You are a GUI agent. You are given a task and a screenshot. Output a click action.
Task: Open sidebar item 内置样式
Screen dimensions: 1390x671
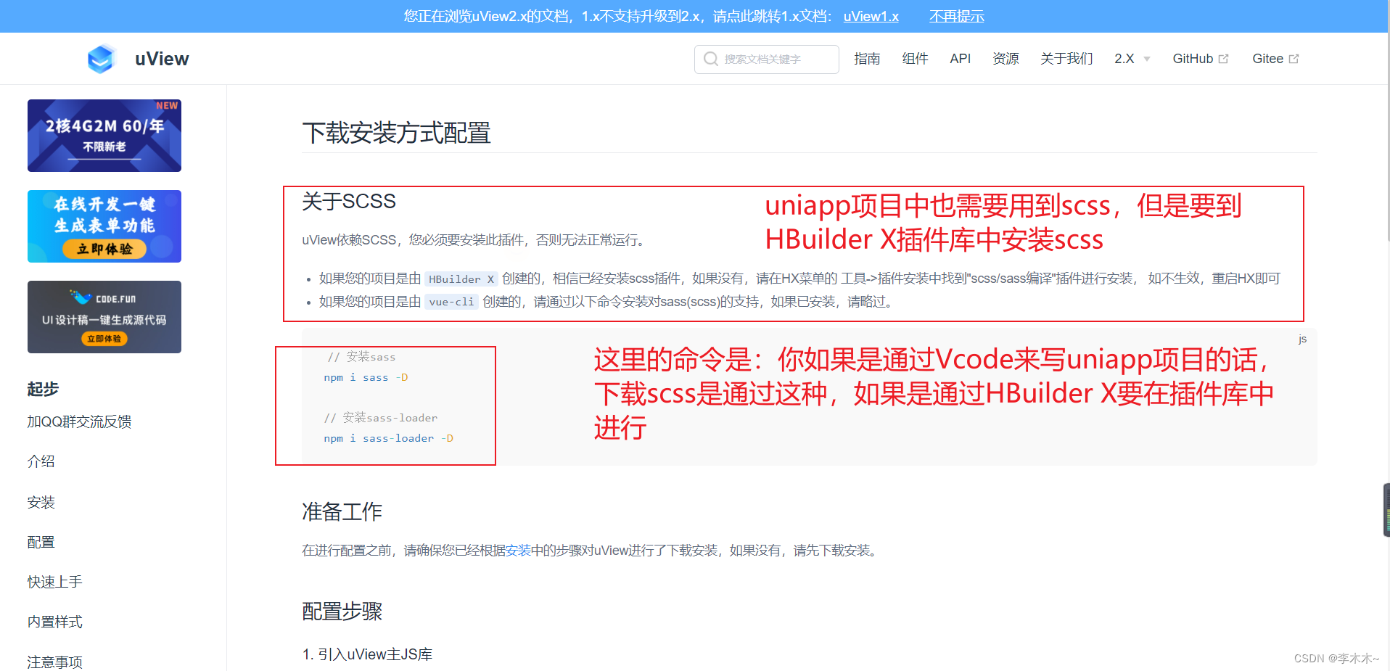click(54, 622)
